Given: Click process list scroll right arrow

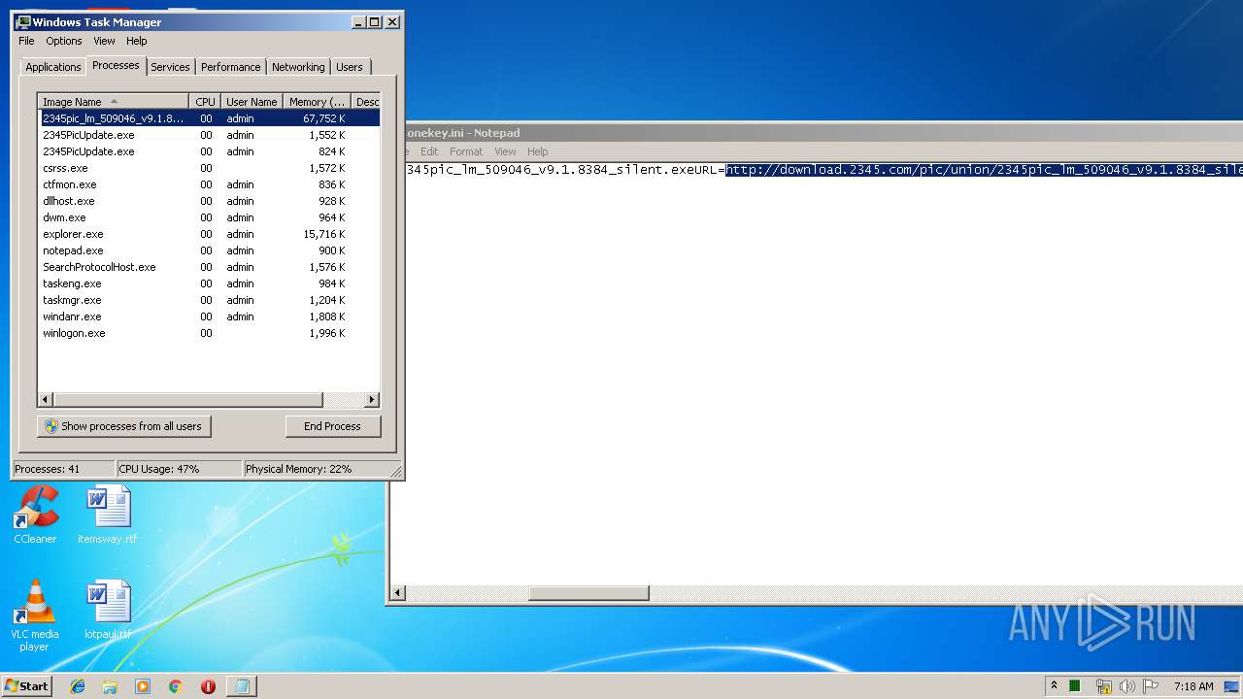Looking at the screenshot, I should [372, 400].
